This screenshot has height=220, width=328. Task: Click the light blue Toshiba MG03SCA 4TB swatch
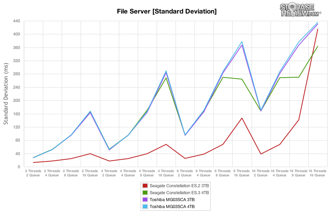145,206
